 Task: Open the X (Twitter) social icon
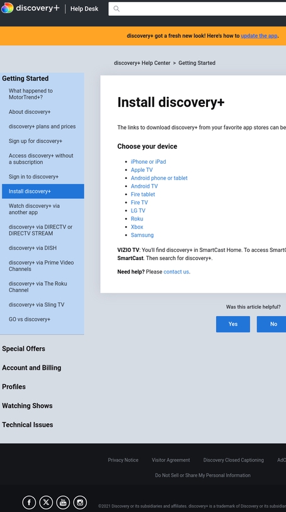point(46,502)
